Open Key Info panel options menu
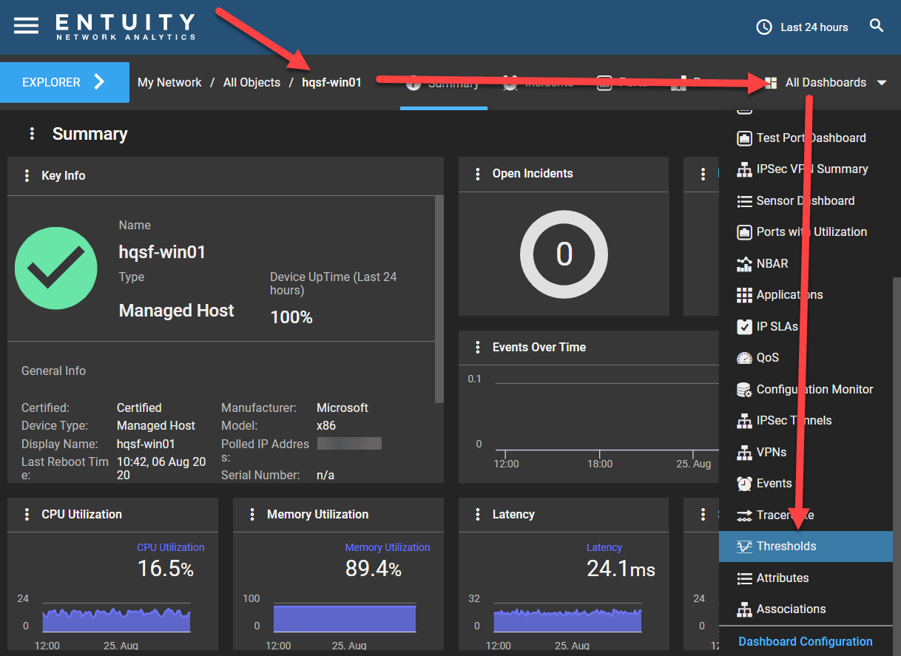The height and width of the screenshot is (656, 901). 27,176
